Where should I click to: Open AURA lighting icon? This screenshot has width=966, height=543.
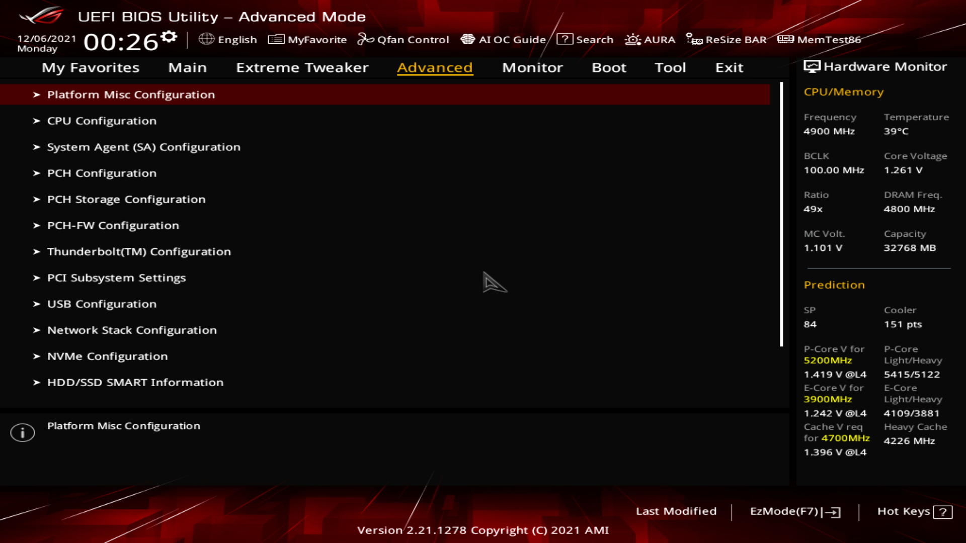(x=632, y=39)
